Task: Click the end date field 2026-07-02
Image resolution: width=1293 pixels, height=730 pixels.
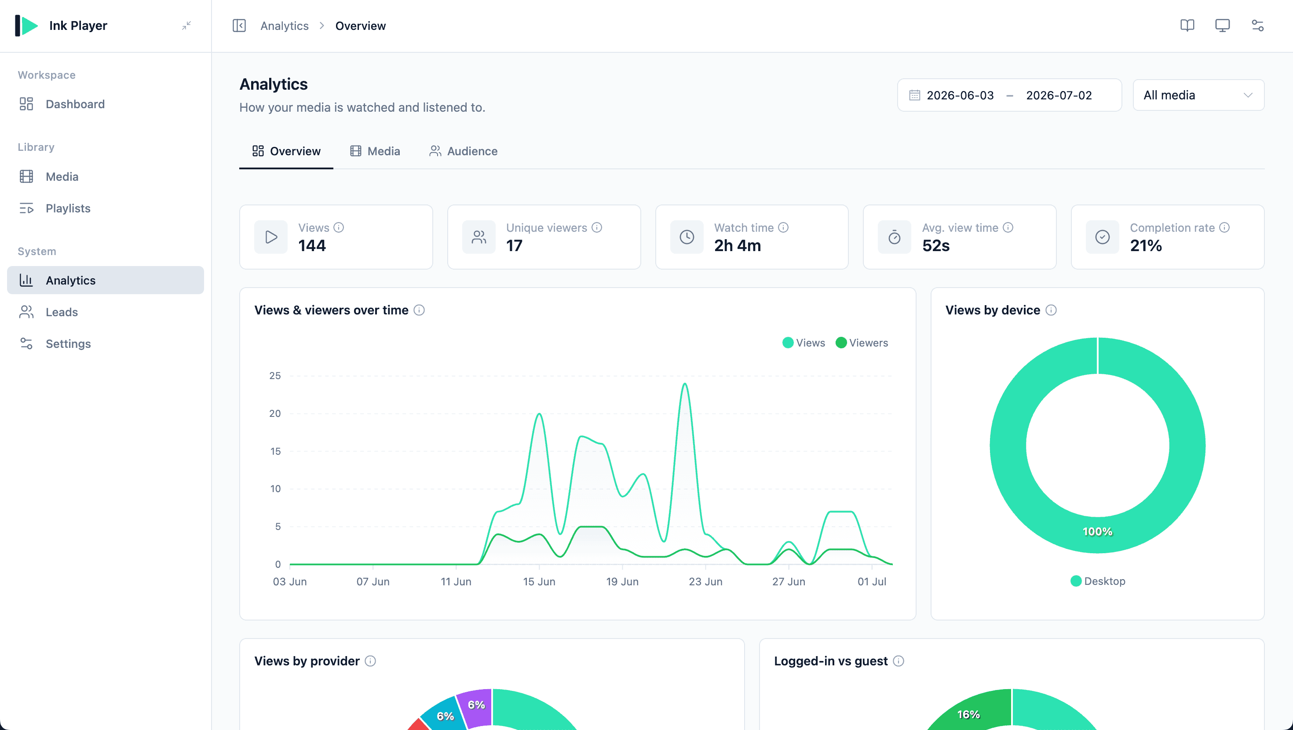Action: coord(1059,95)
